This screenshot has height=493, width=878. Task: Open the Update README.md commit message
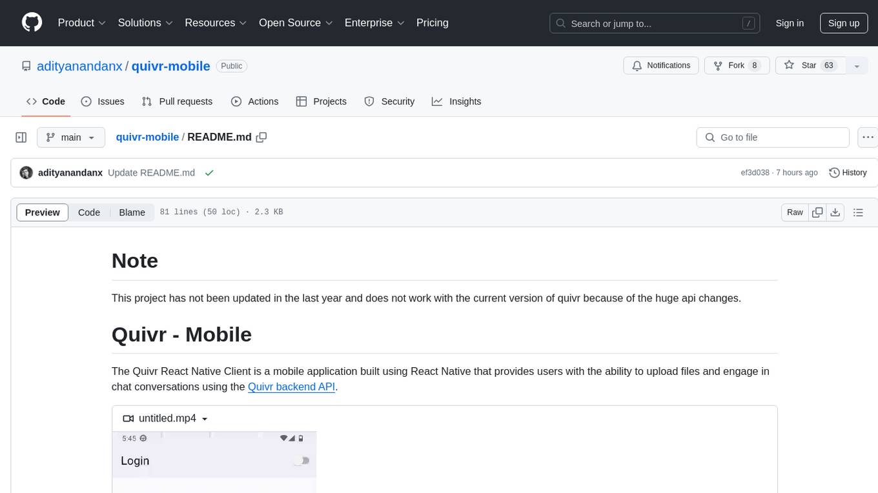click(151, 173)
